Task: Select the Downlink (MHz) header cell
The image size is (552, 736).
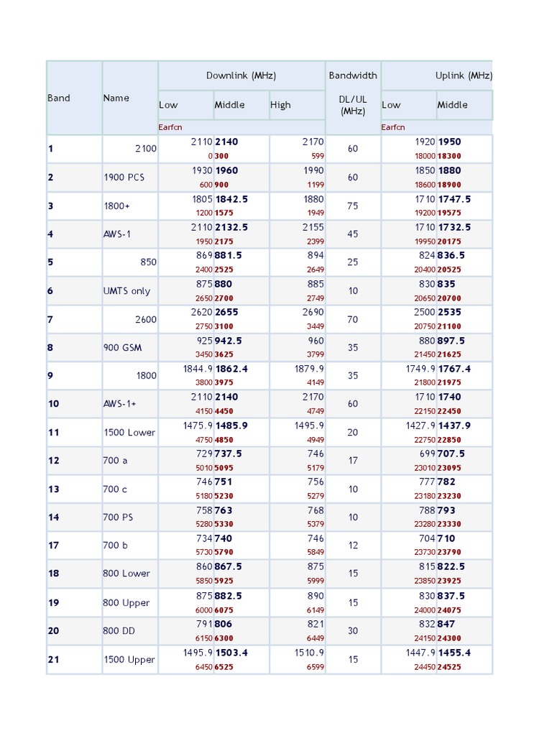Action: click(241, 75)
